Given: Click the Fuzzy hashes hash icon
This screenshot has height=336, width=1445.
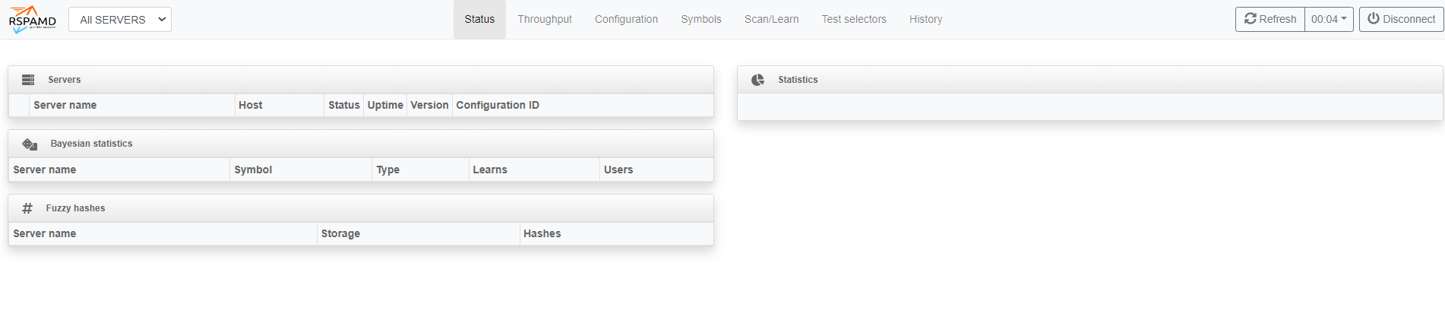Looking at the screenshot, I should 27,208.
